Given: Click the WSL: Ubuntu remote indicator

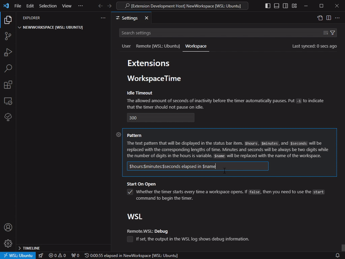Looking at the screenshot, I should pos(18,256).
